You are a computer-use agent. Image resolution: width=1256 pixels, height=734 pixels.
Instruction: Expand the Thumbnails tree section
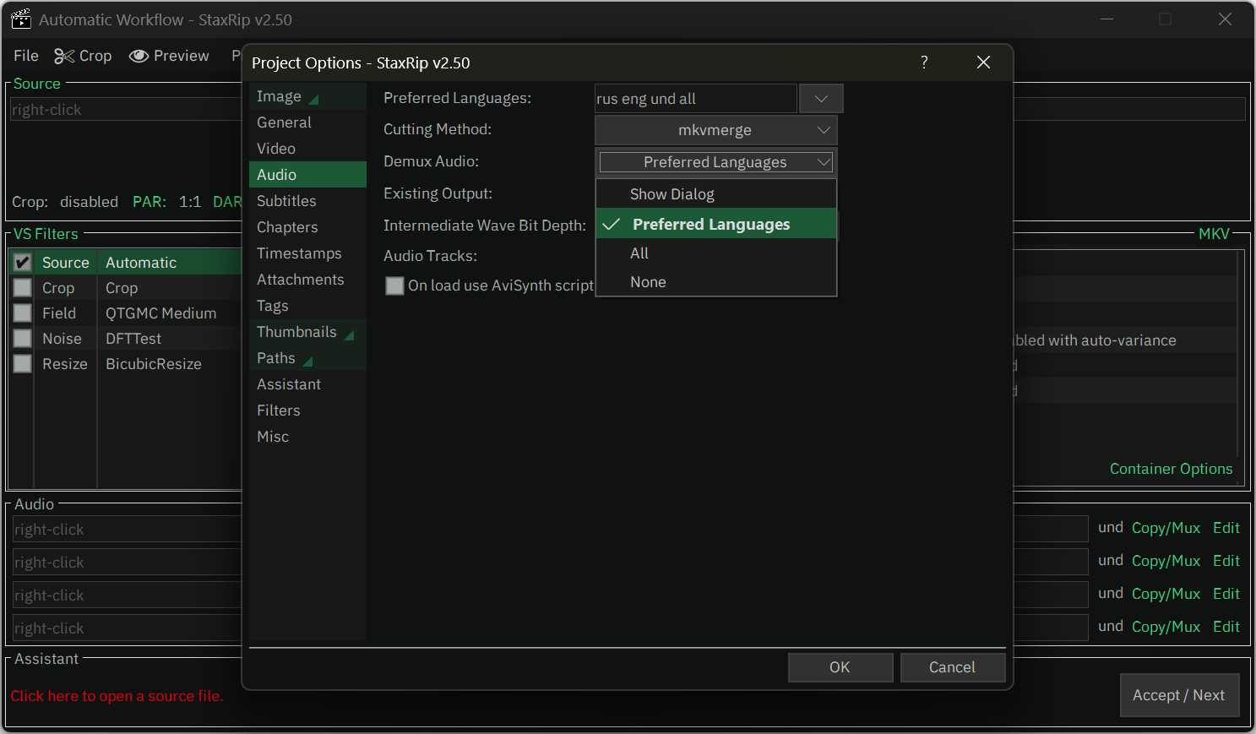coord(349,334)
